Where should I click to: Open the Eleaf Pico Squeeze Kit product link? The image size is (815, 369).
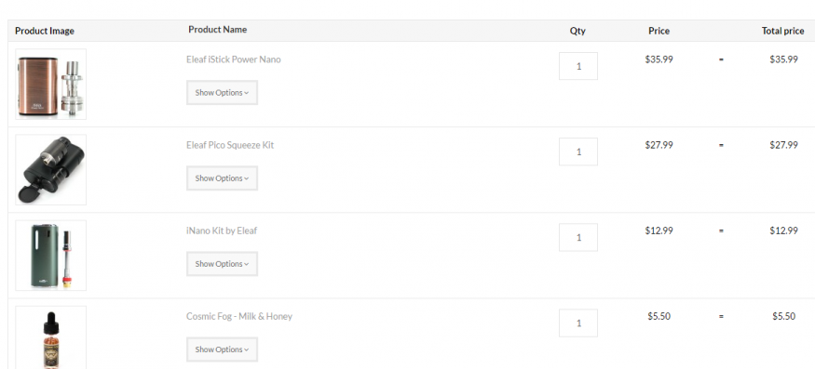230,145
